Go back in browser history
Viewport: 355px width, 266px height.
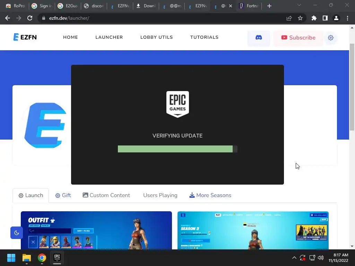[8, 18]
